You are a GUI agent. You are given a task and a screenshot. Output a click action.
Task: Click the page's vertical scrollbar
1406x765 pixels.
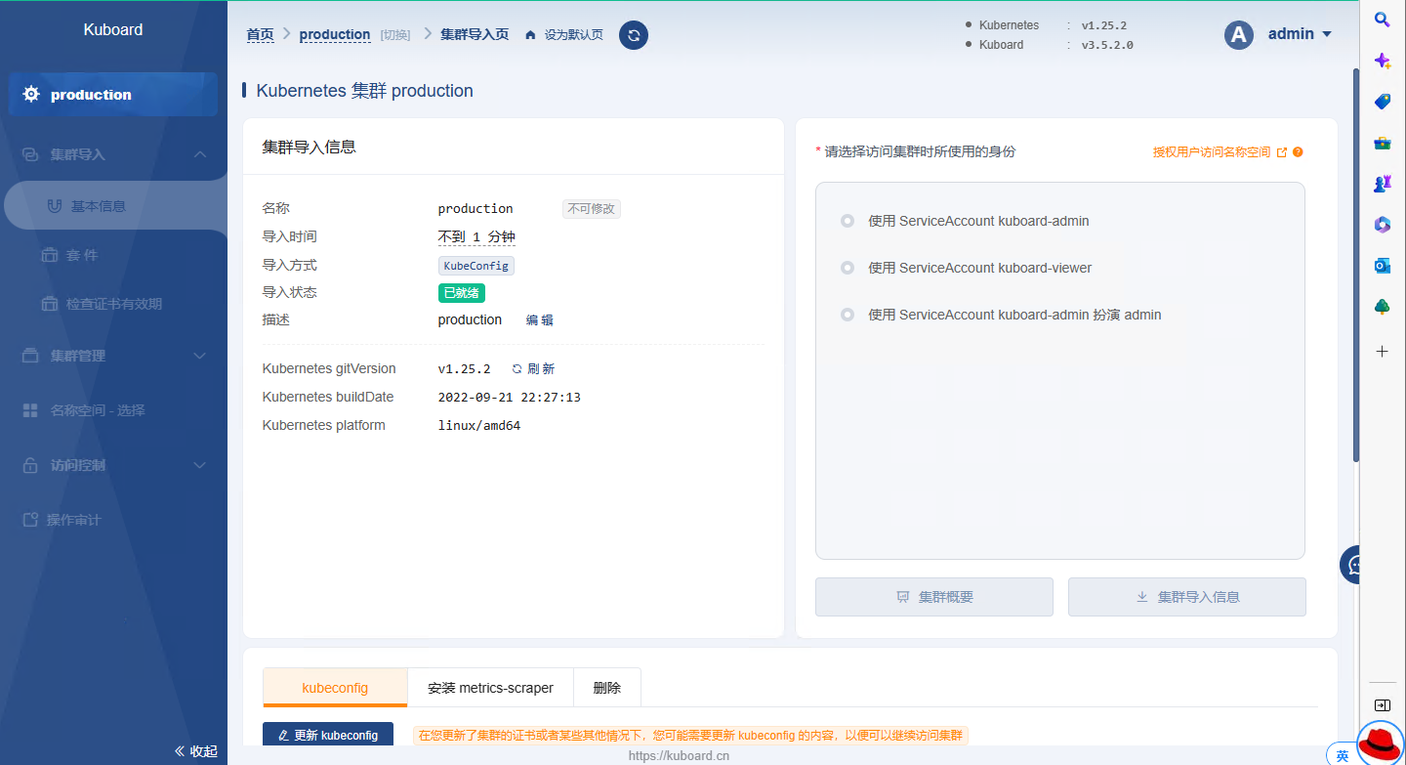click(x=1356, y=266)
